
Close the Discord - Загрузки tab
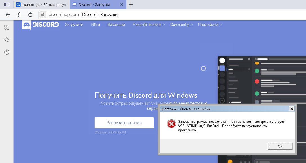click(x=122, y=5)
